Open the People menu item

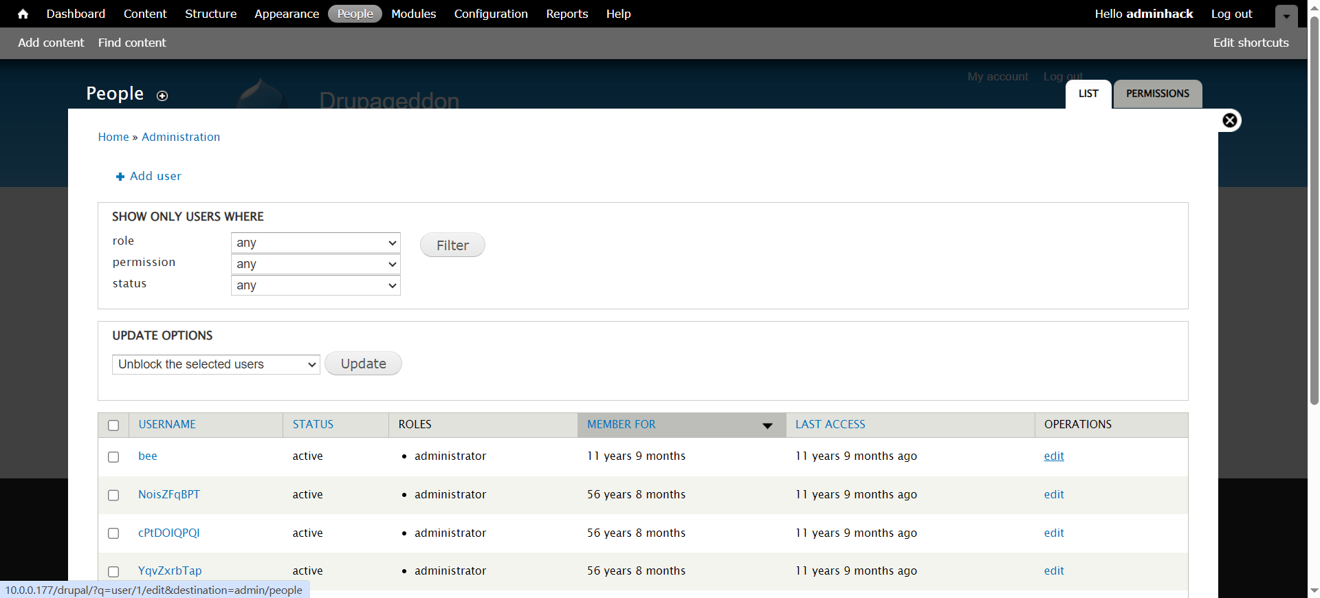coord(355,14)
